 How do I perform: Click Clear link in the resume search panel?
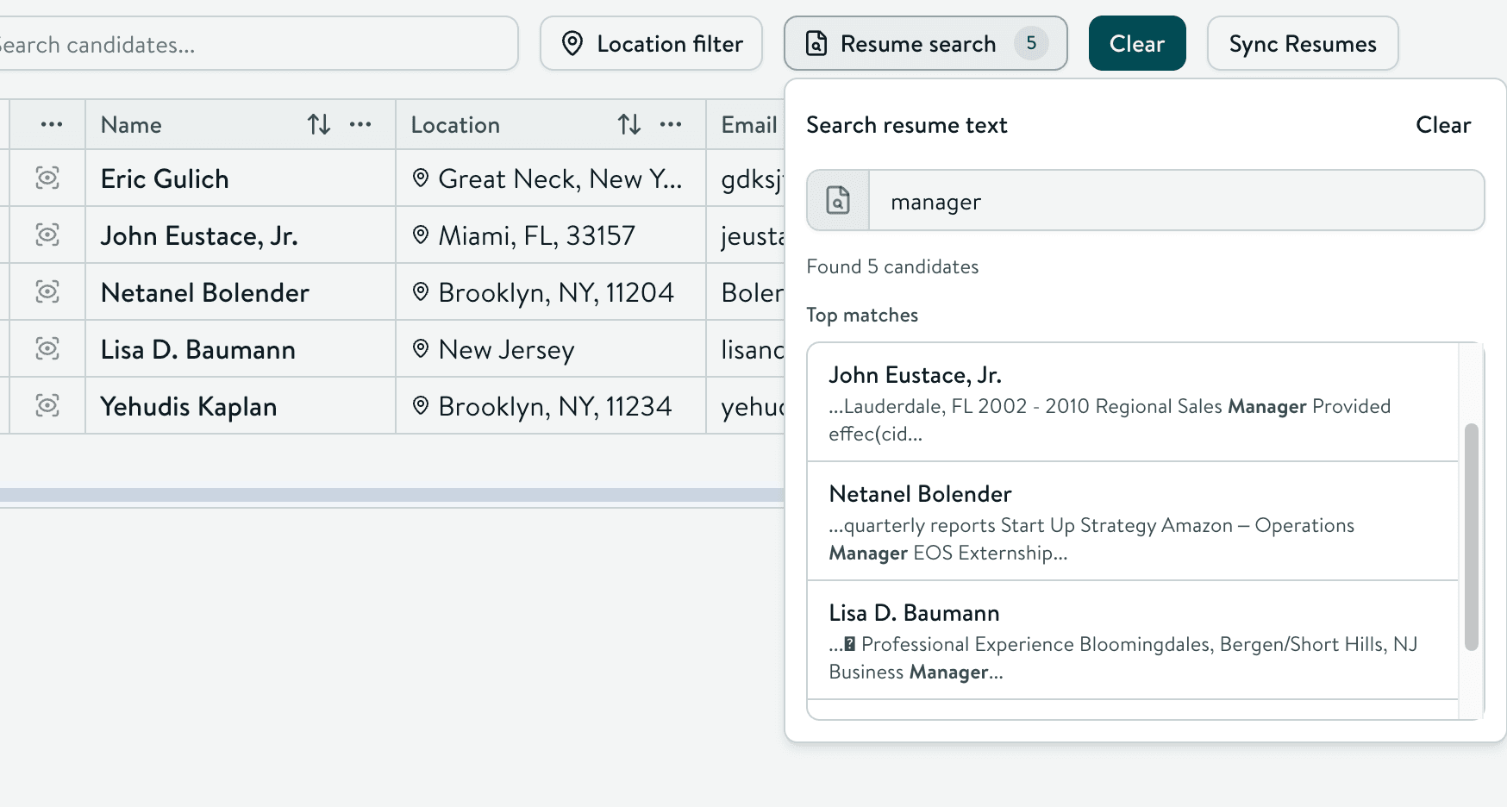click(1442, 125)
